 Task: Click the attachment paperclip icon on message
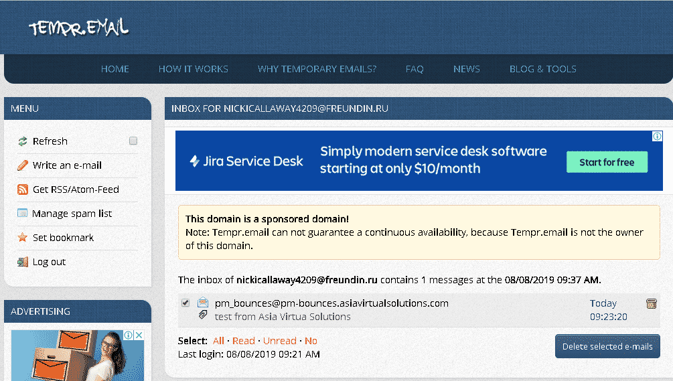pyautogui.click(x=203, y=315)
